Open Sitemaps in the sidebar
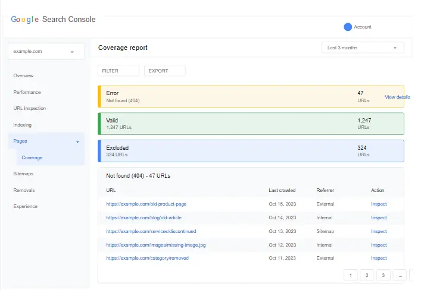The height and width of the screenshot is (290, 421). (23, 174)
